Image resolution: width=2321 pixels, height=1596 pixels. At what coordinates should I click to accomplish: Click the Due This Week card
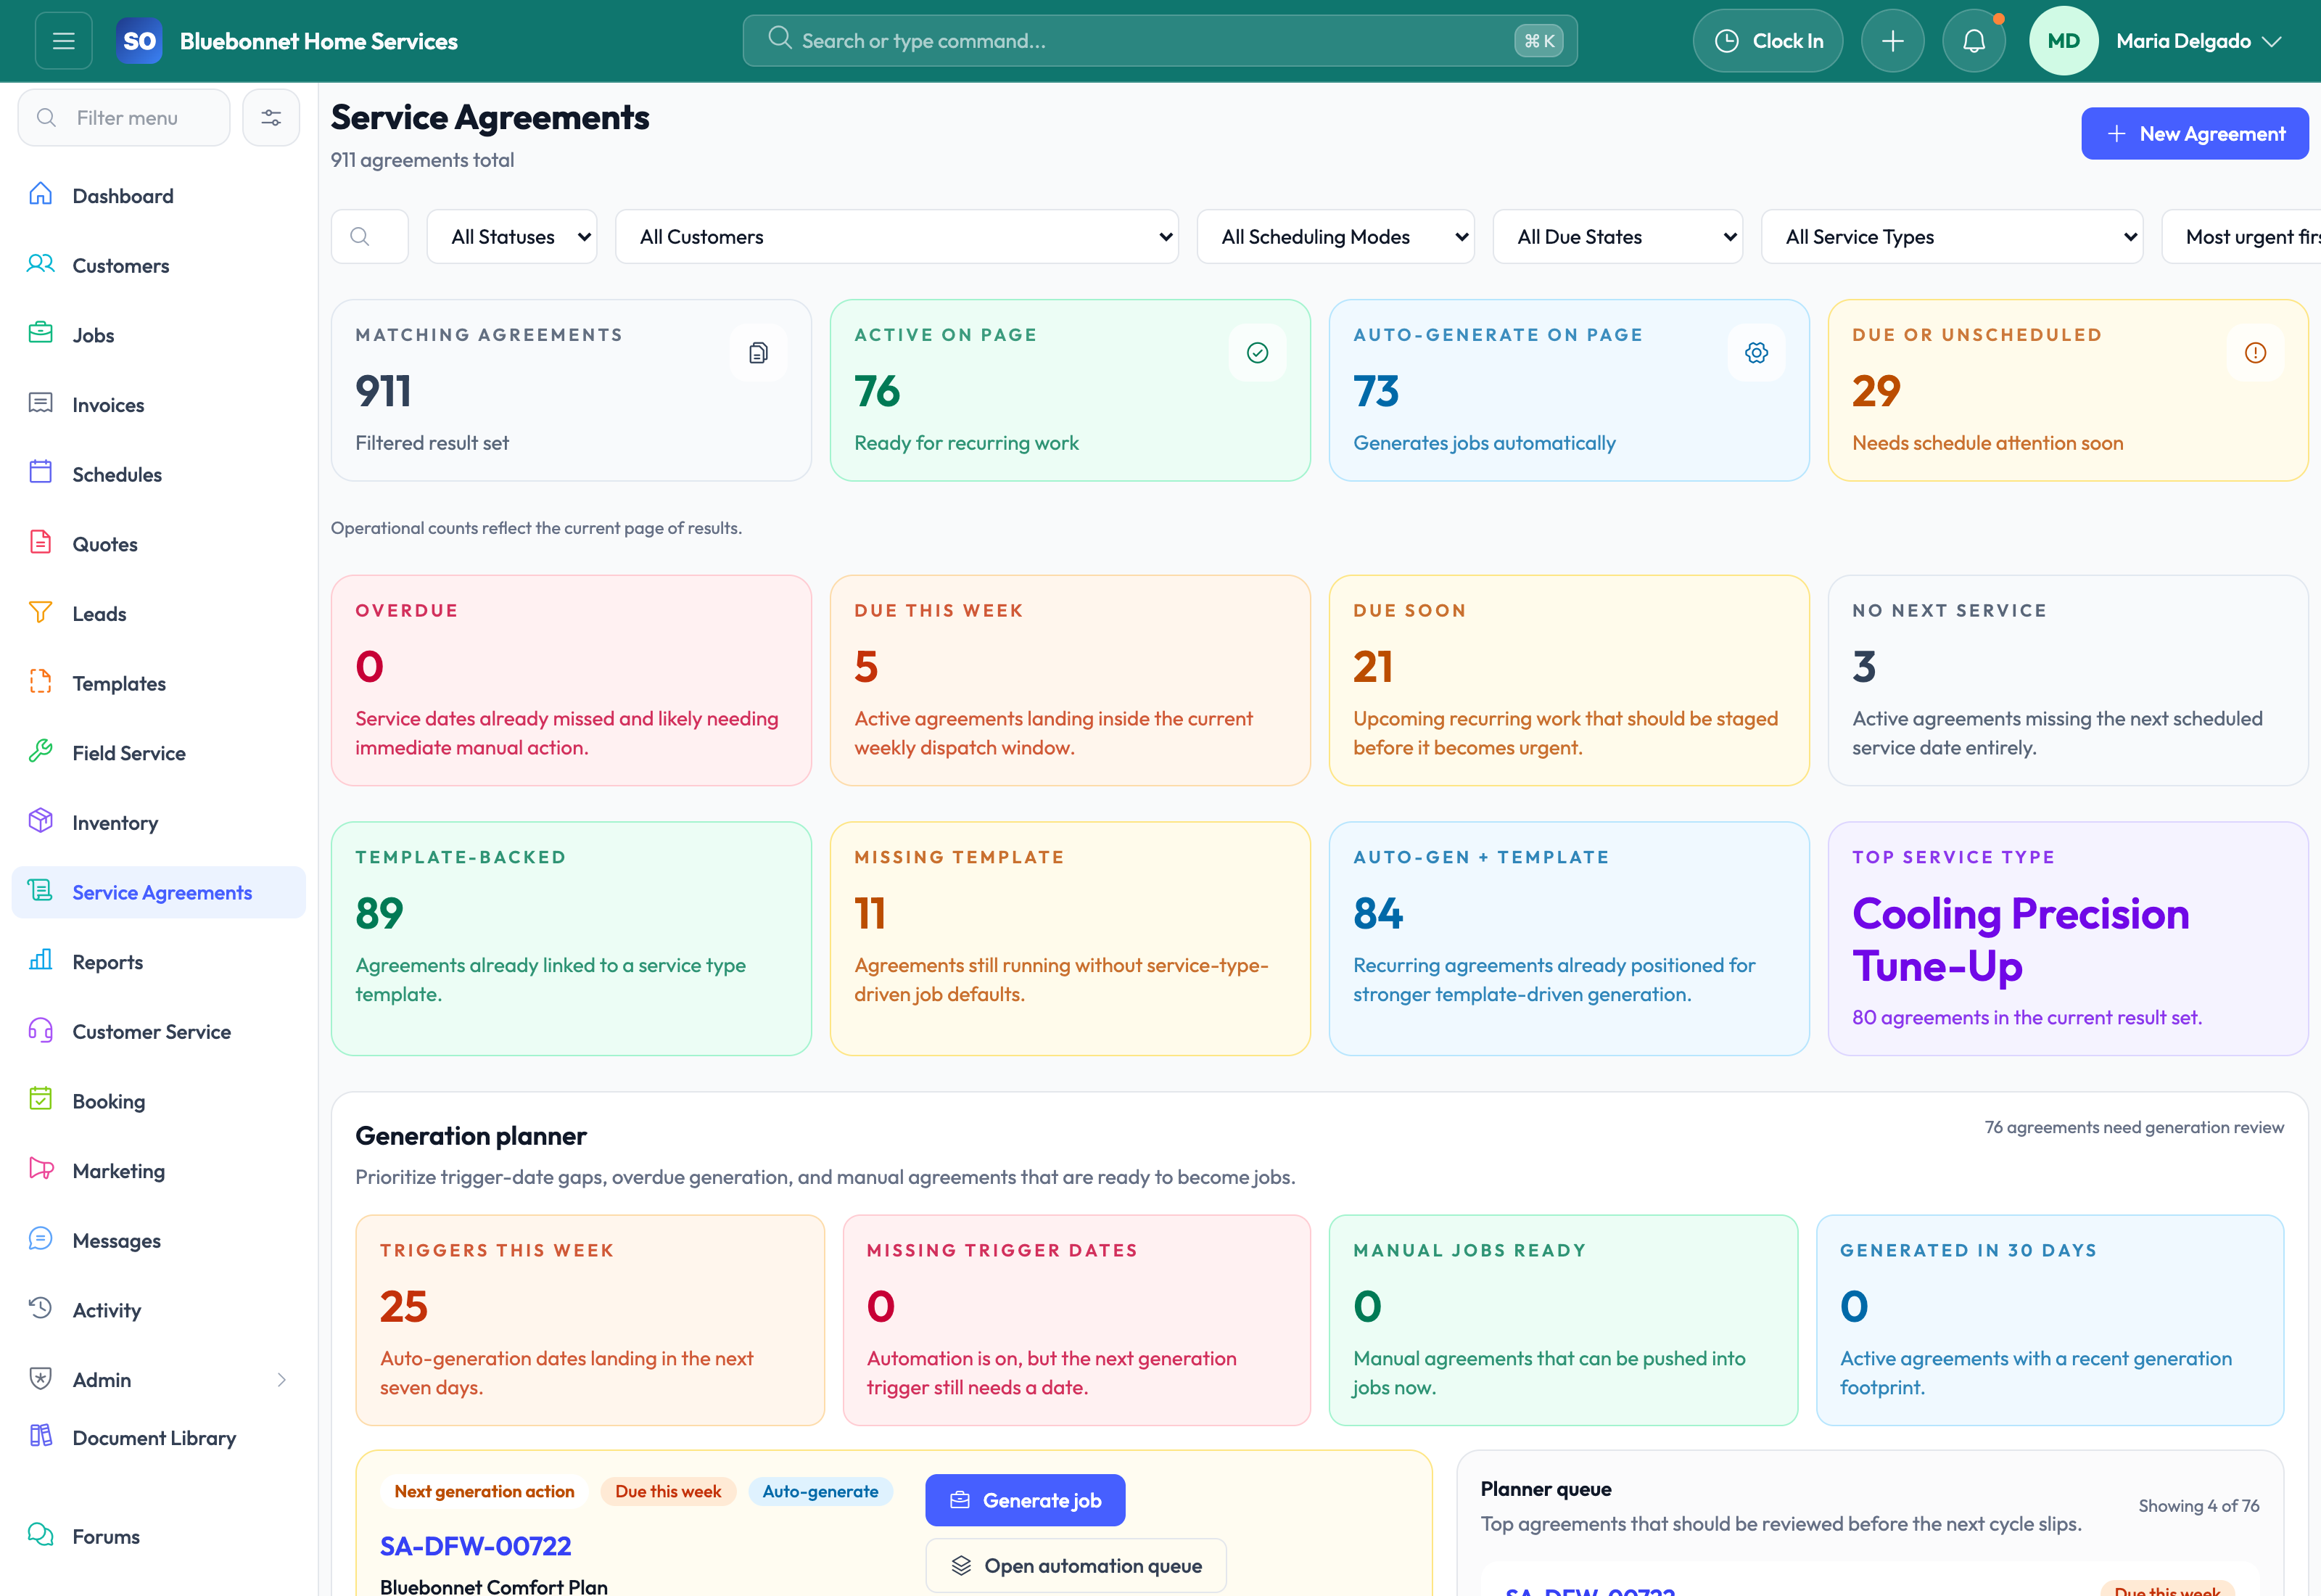1070,680
